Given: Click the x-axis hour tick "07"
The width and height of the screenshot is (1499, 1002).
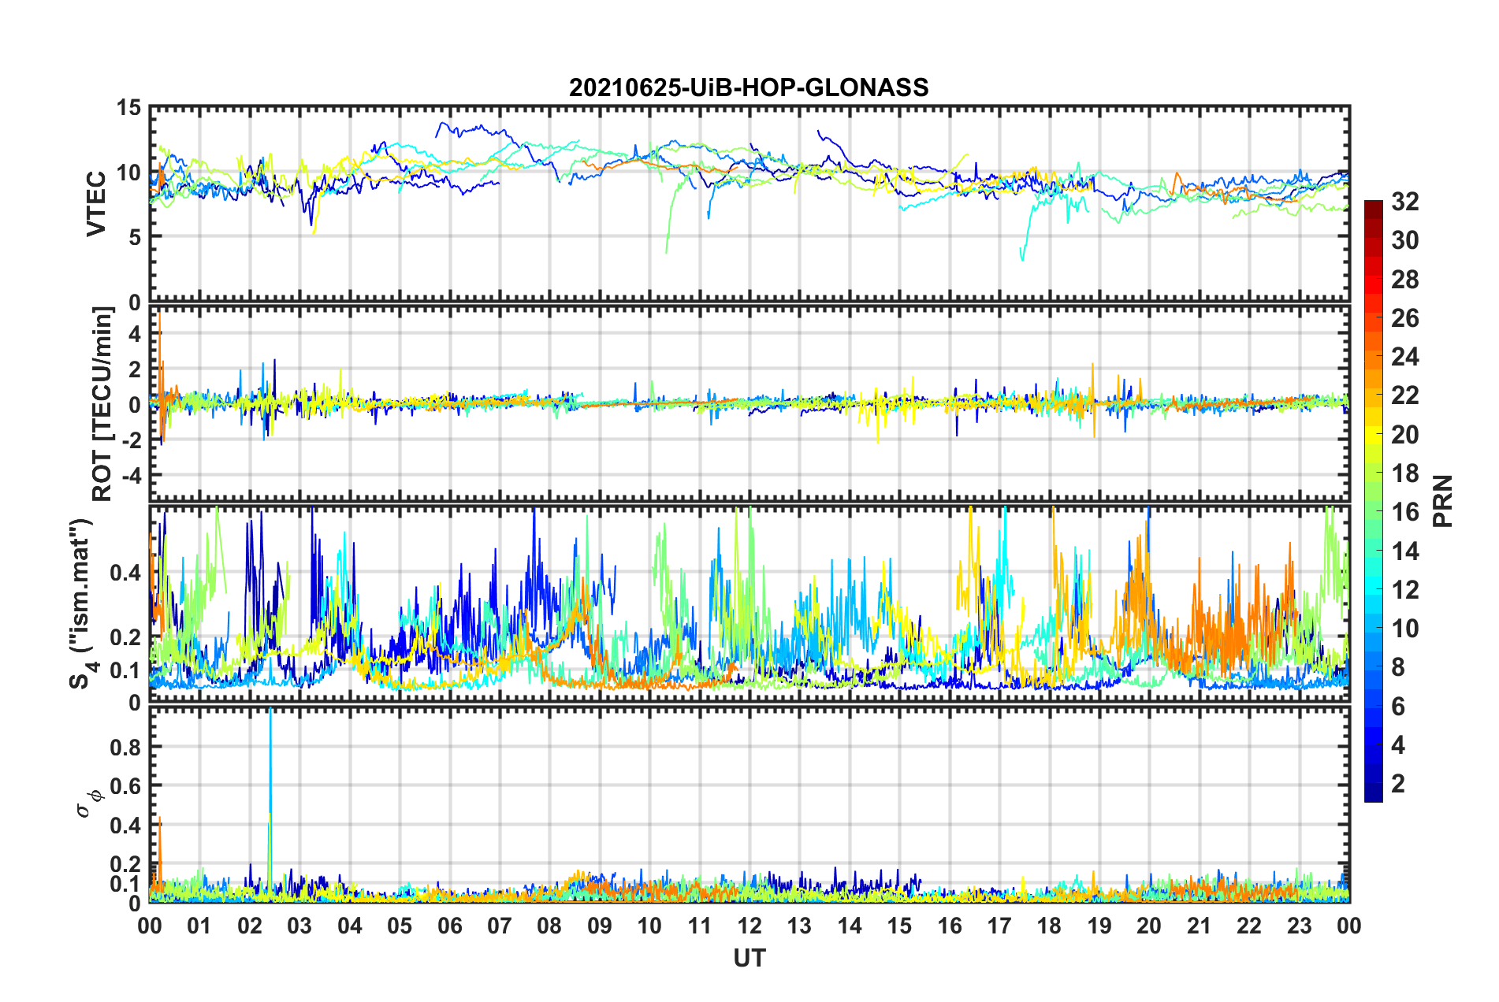Looking at the screenshot, I should tap(500, 926).
